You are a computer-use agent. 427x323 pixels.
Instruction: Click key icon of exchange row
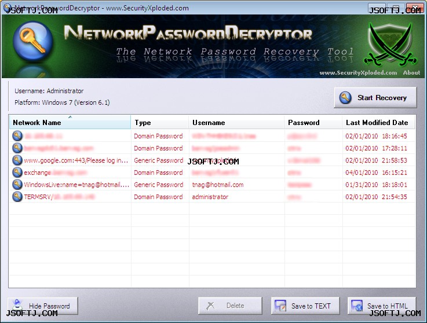17,172
